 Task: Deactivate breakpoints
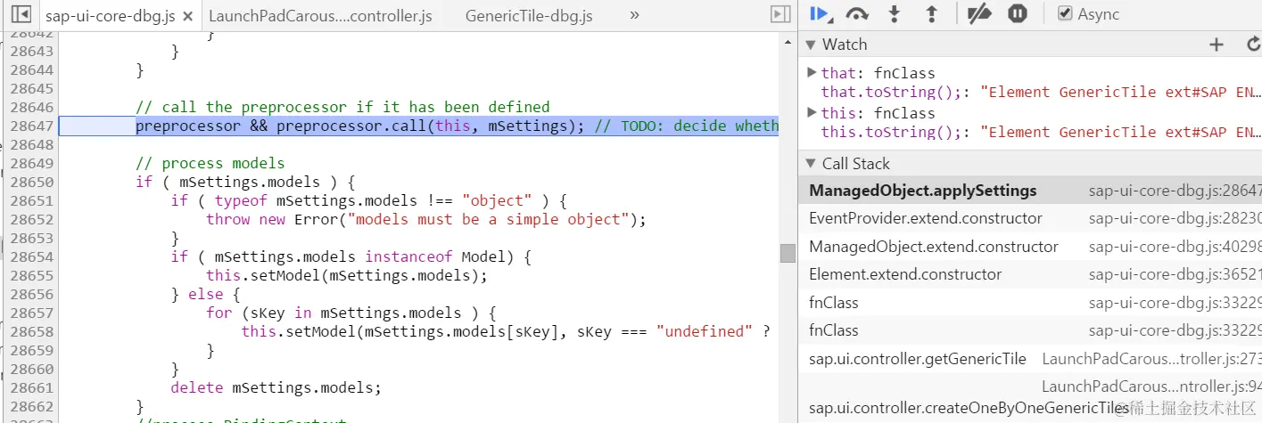979,13
